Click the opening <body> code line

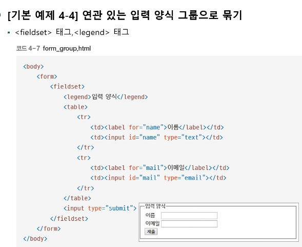(33, 67)
